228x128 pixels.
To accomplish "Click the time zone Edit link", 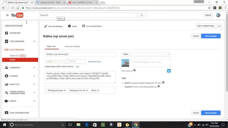I will coord(78,66).
